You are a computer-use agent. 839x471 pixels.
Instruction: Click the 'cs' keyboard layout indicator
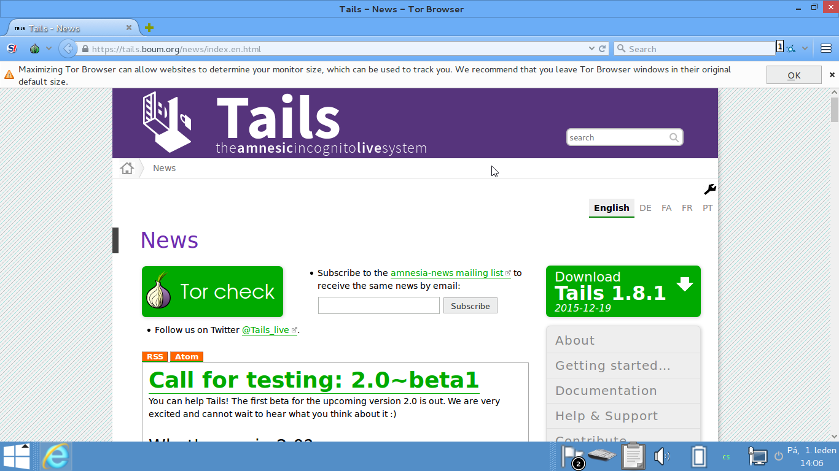726,457
